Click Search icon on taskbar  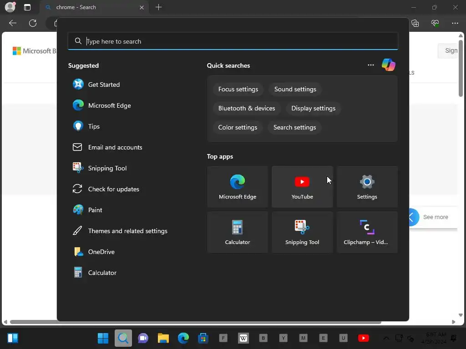123,338
